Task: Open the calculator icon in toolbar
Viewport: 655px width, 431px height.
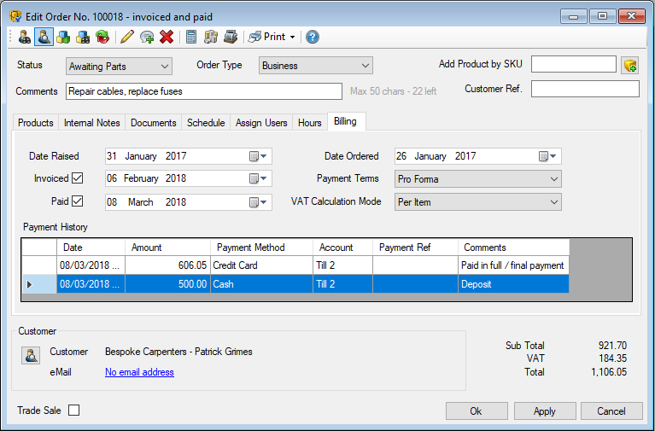Action: pos(191,37)
